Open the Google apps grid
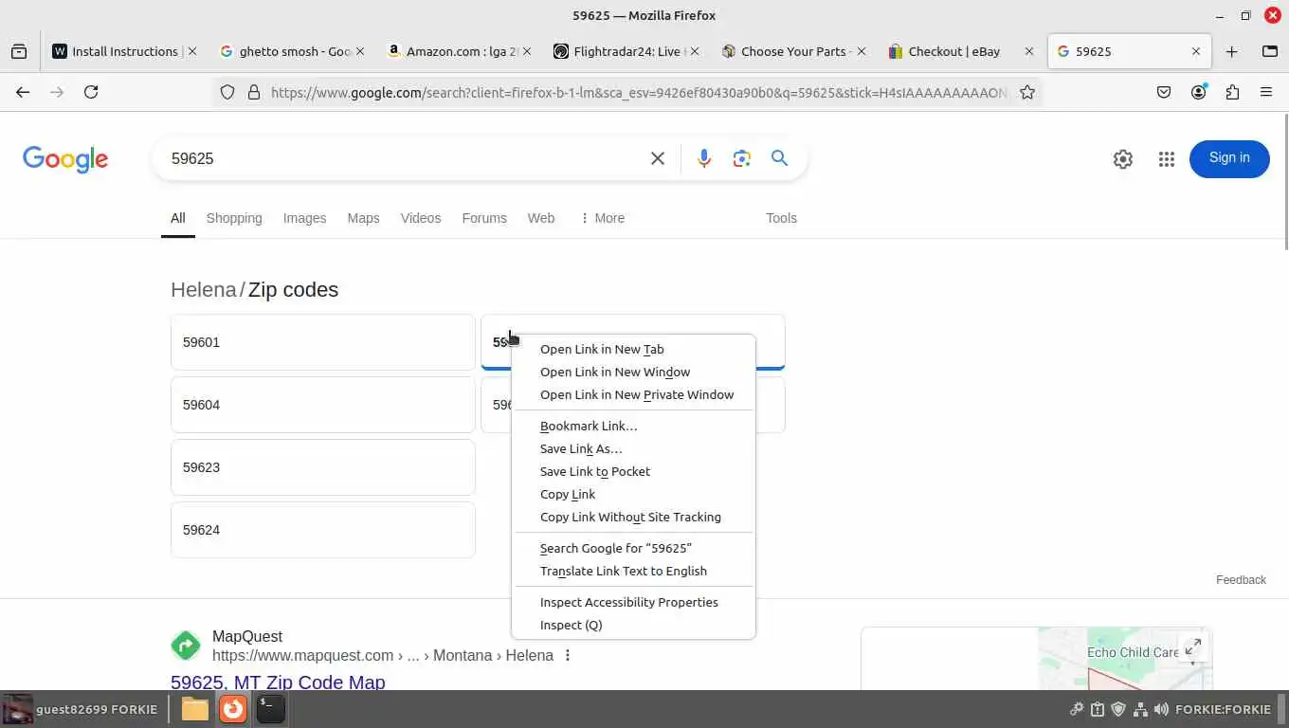 pyautogui.click(x=1167, y=159)
